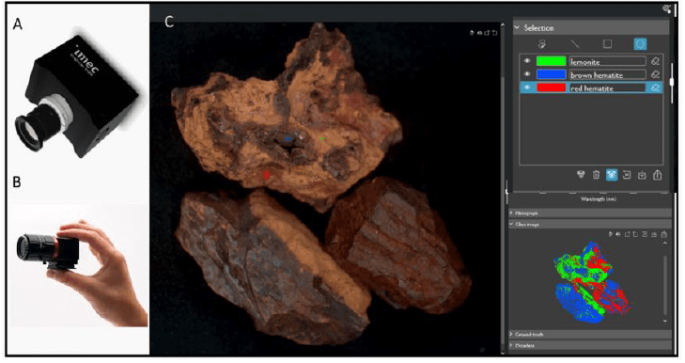
Task: Click the export icon at Selection row end
Action: (658, 175)
